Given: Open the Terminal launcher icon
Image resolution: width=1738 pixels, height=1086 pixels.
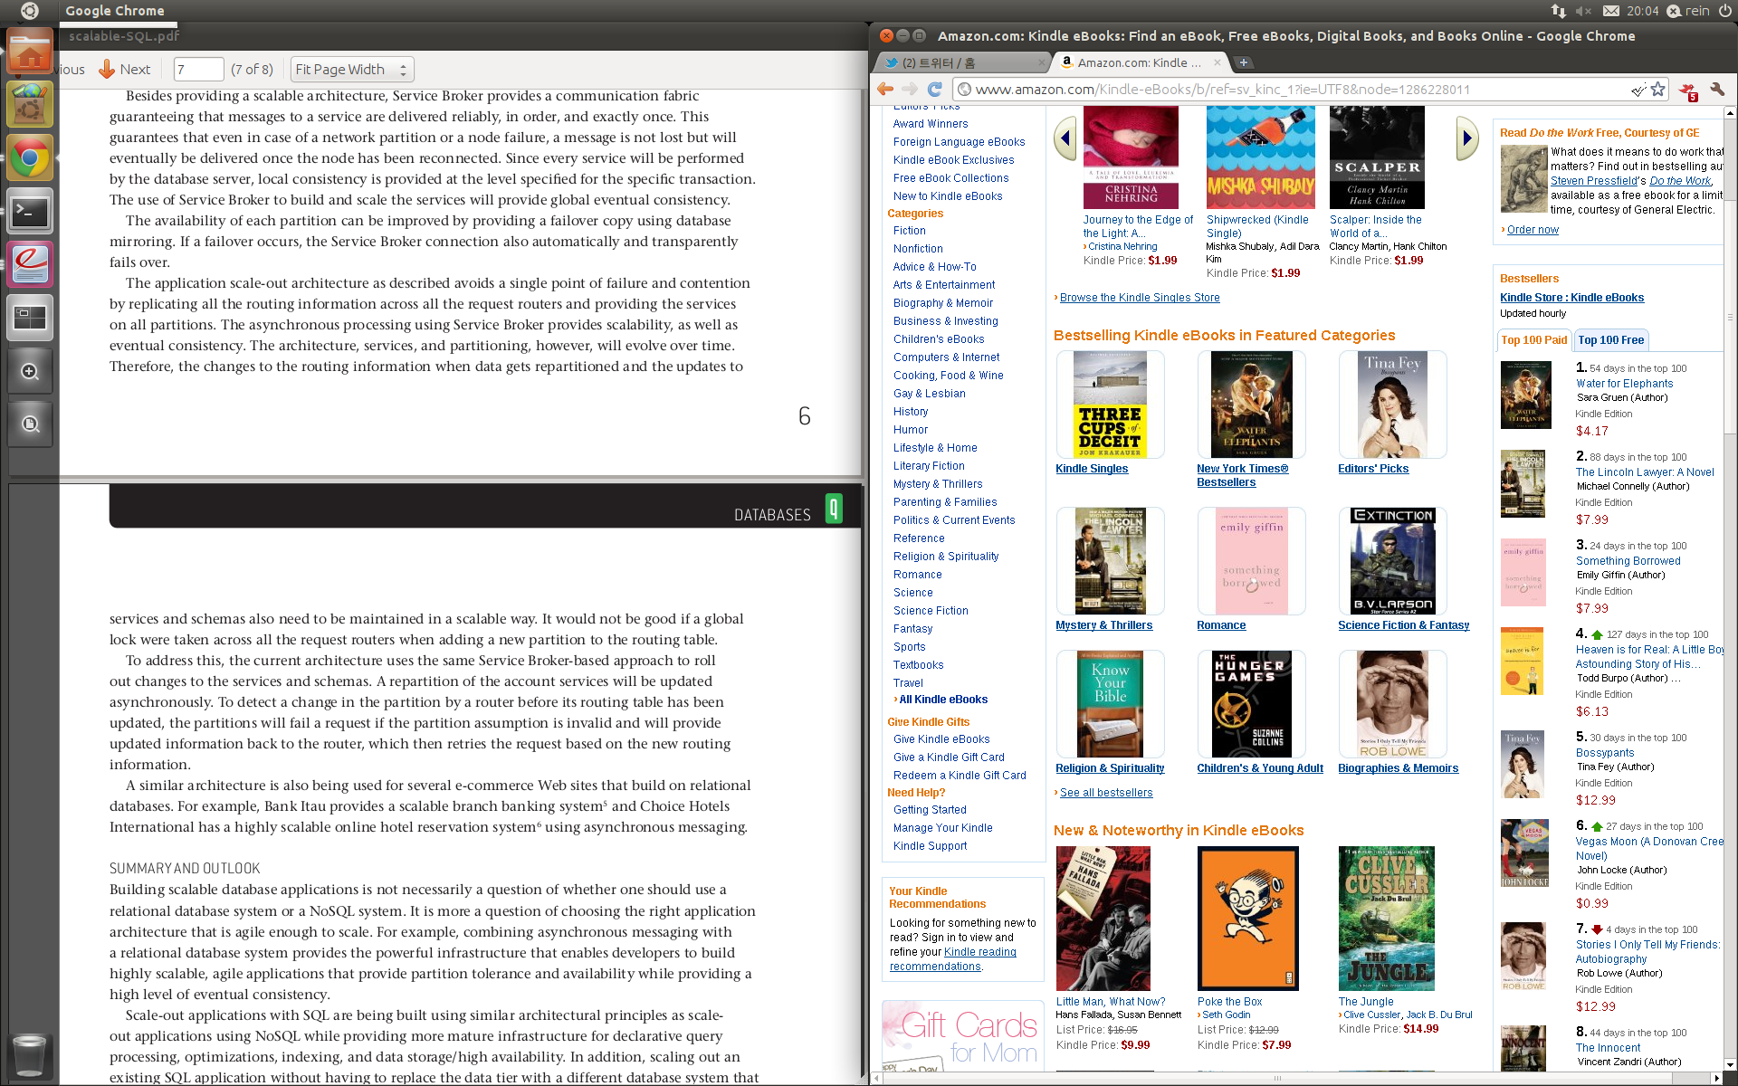Looking at the screenshot, I should 30,212.
